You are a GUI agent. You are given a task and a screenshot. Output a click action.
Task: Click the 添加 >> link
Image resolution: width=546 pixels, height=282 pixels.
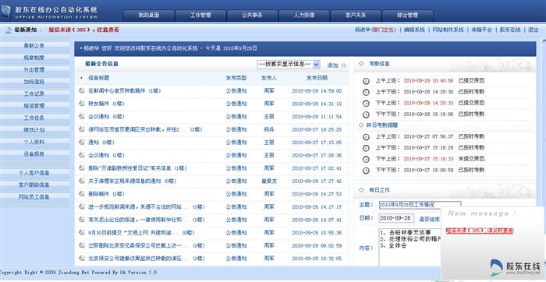point(337,65)
